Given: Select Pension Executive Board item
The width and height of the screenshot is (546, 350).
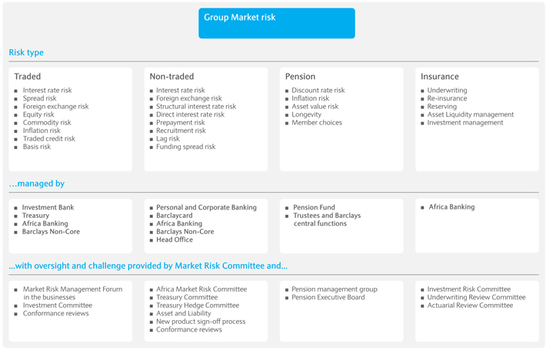Looking at the screenshot, I should [x=328, y=297].
